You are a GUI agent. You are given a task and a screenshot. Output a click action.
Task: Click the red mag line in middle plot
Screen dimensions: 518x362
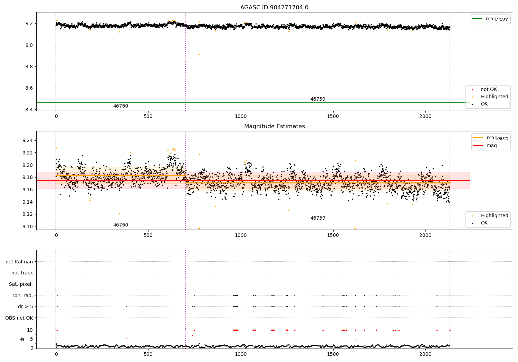pyautogui.click(x=253, y=180)
